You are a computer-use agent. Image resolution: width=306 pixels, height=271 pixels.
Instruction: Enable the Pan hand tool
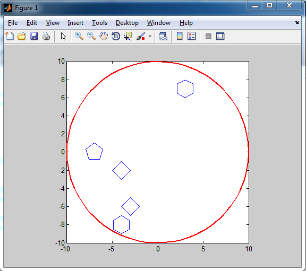(104, 36)
